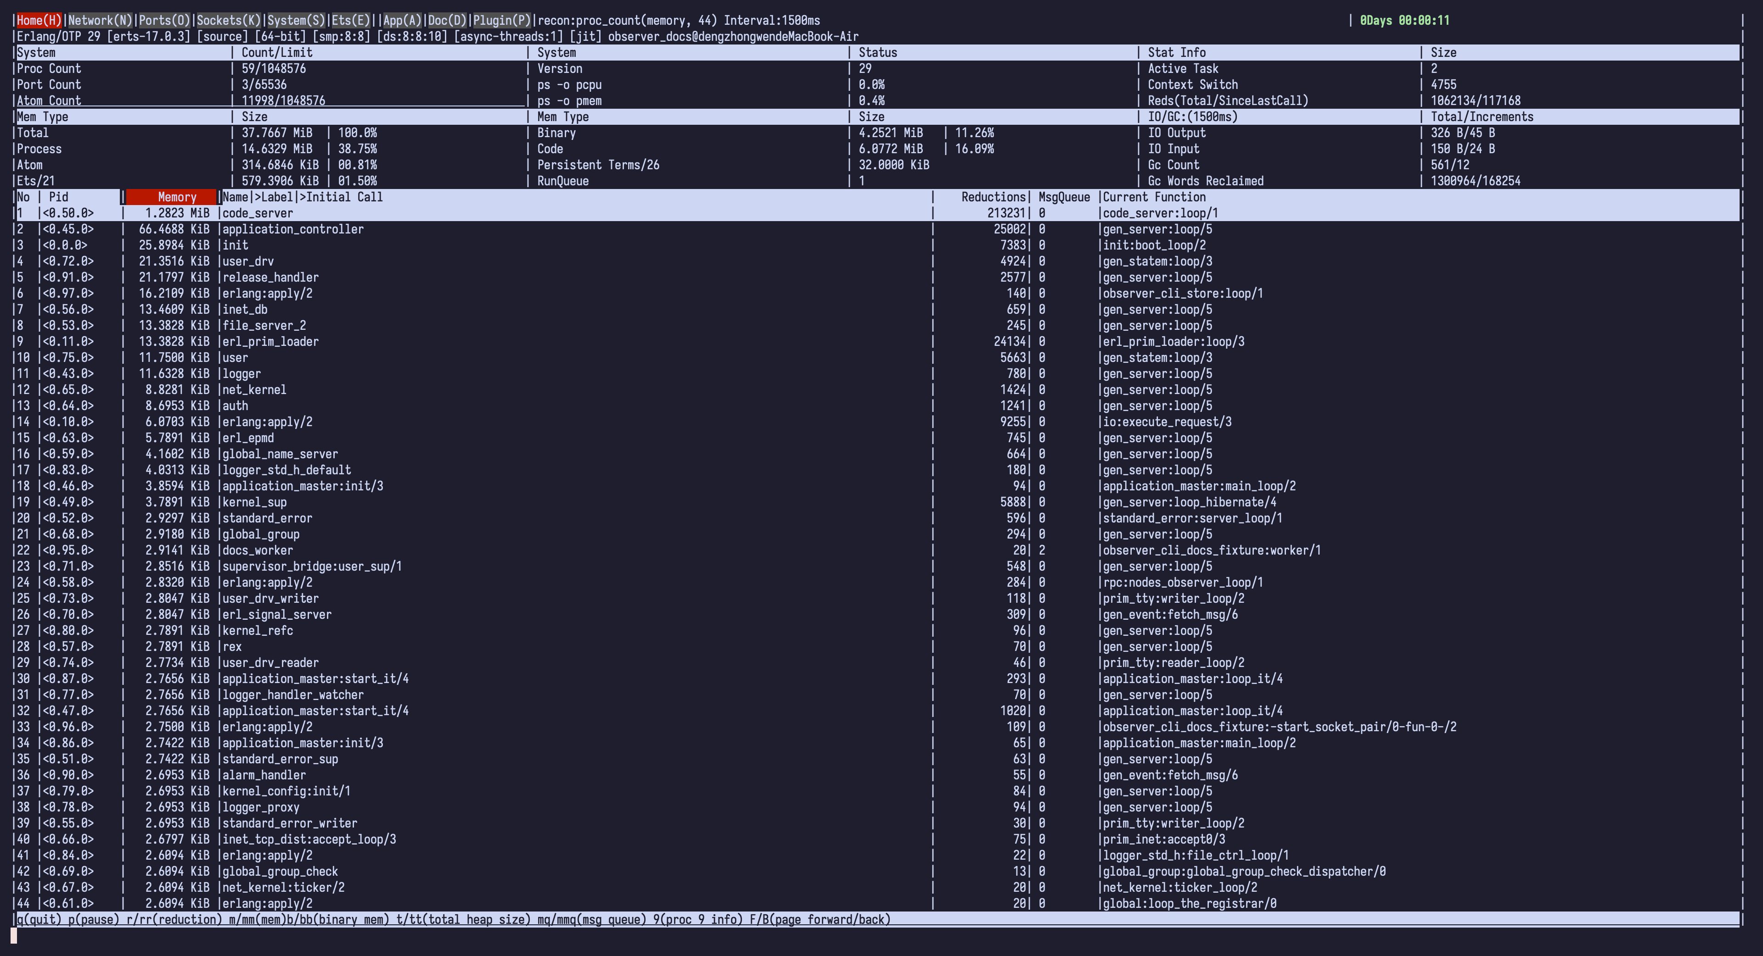The image size is (1763, 956).
Task: Switch to the System(S) tab
Action: tap(296, 21)
